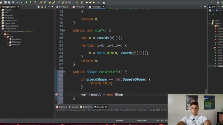Minimize the Package Explorer view

[x=49, y=7]
